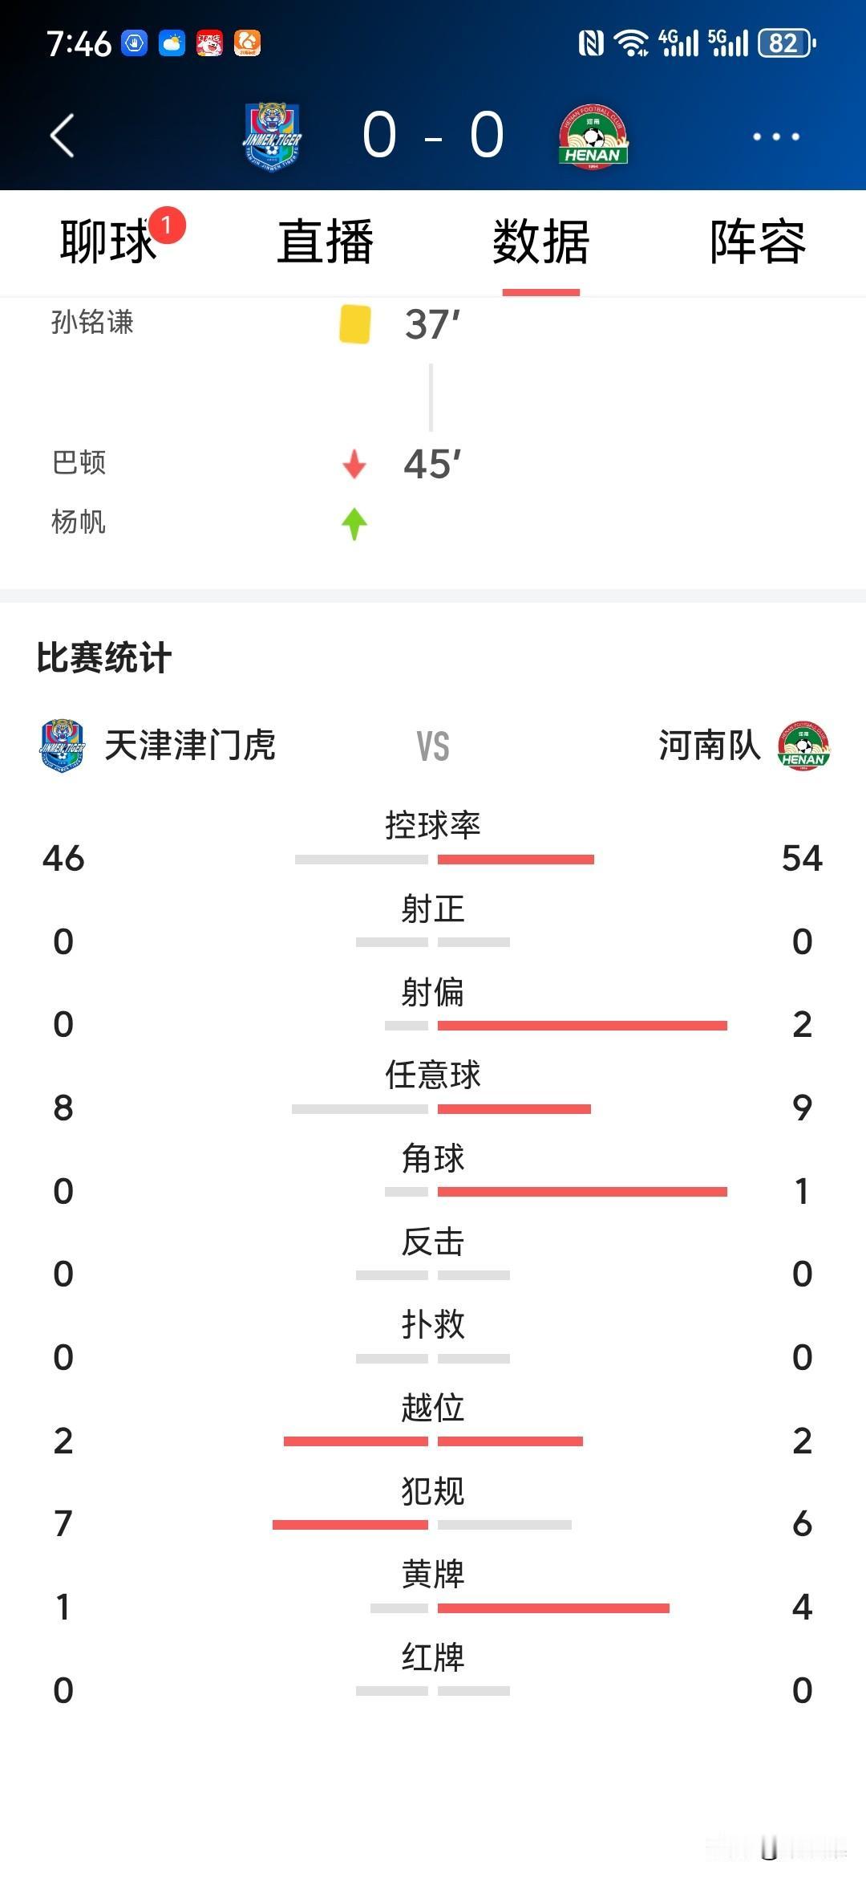The width and height of the screenshot is (866, 1878).
Task: Switch to the 直播 live tab
Action: (x=325, y=242)
